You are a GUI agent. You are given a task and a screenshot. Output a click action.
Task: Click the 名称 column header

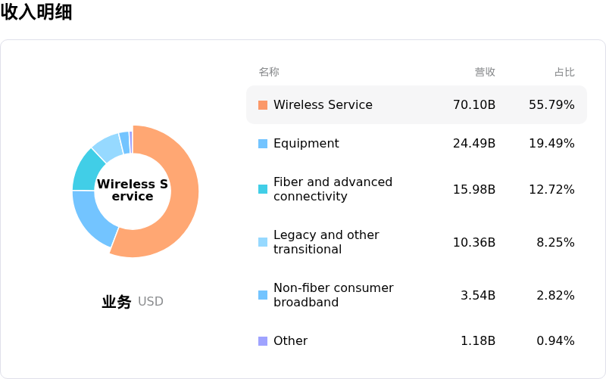coord(269,72)
